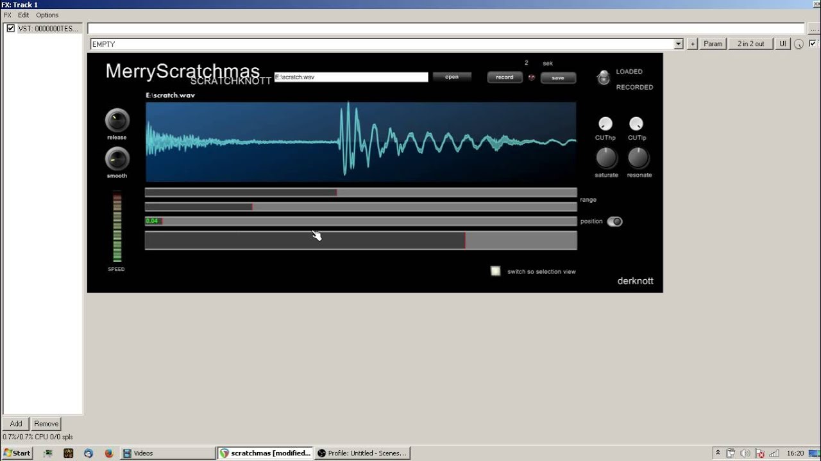Click the system clock 16:20
821x461 pixels.
[x=795, y=453]
